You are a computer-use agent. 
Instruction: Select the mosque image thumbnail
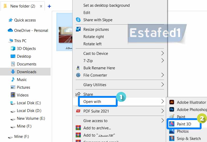[65, 35]
